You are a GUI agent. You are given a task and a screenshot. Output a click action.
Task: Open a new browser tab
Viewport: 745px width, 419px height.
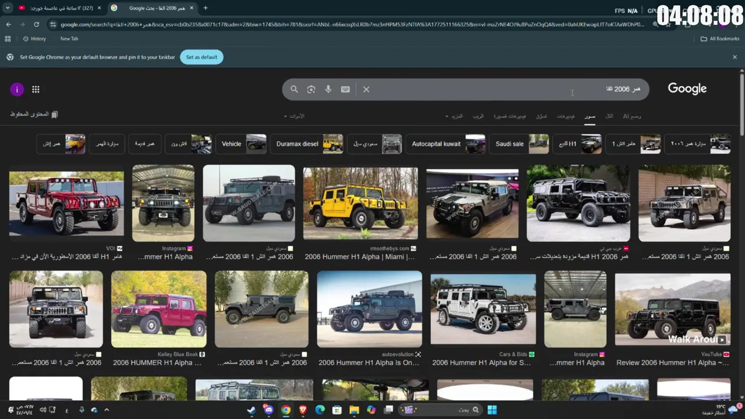coord(205,8)
